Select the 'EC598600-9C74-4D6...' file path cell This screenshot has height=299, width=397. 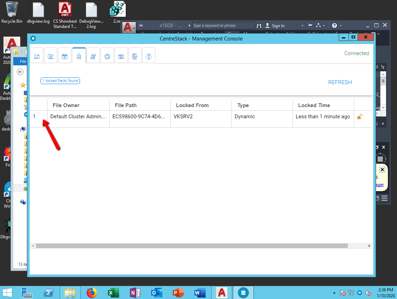pos(140,119)
